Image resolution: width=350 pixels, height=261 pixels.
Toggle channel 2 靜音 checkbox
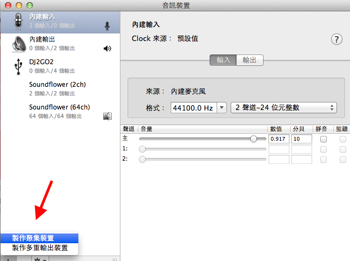click(323, 160)
